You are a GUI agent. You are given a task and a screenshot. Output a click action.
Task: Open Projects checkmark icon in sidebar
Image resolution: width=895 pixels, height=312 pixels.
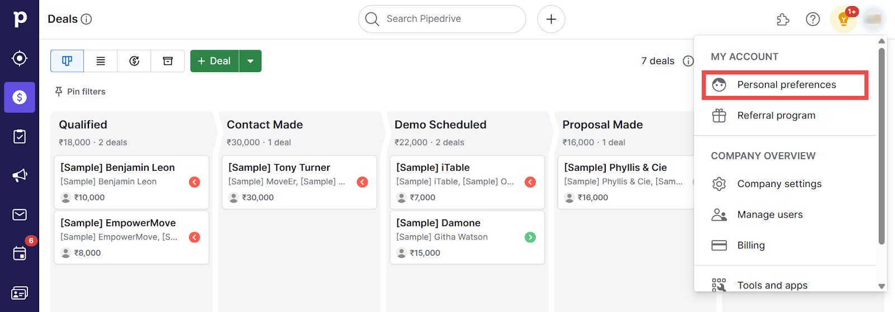coord(20,137)
